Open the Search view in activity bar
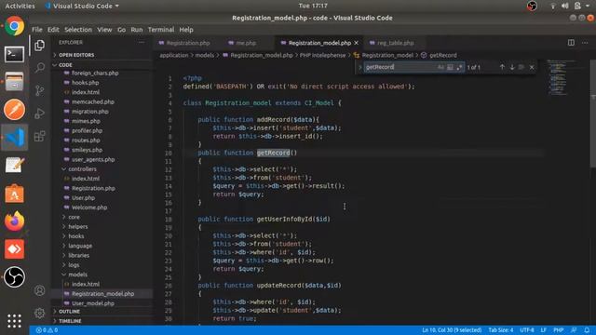The width and height of the screenshot is (596, 335). click(x=39, y=68)
